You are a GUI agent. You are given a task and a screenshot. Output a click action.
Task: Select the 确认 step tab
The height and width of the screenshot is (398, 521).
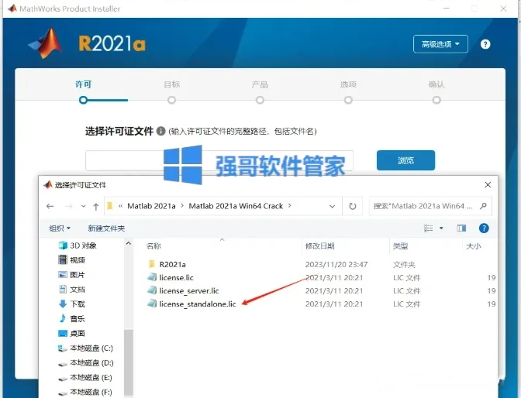(x=436, y=84)
